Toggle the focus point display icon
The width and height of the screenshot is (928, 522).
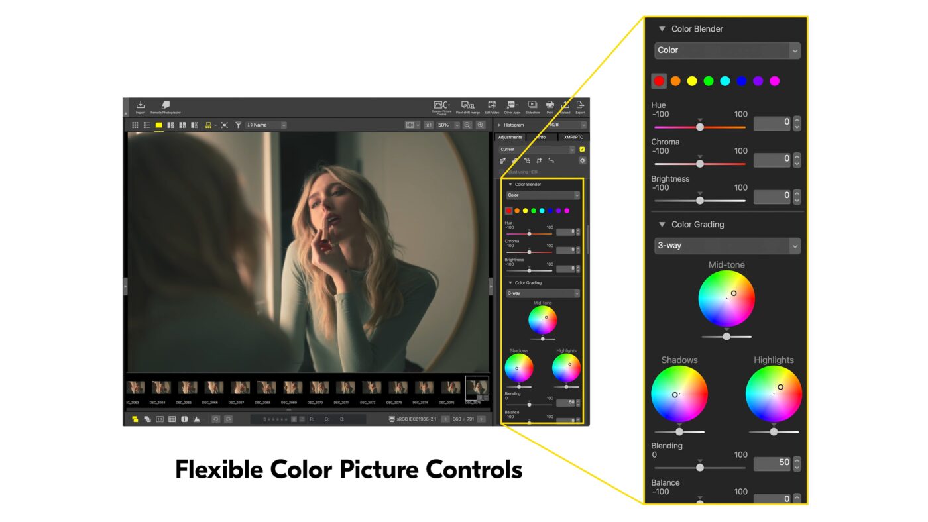click(160, 419)
